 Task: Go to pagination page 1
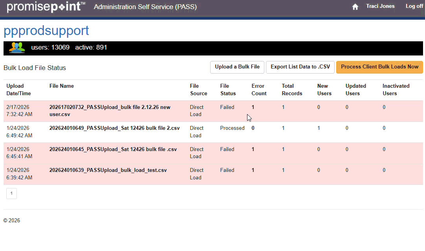point(11,193)
